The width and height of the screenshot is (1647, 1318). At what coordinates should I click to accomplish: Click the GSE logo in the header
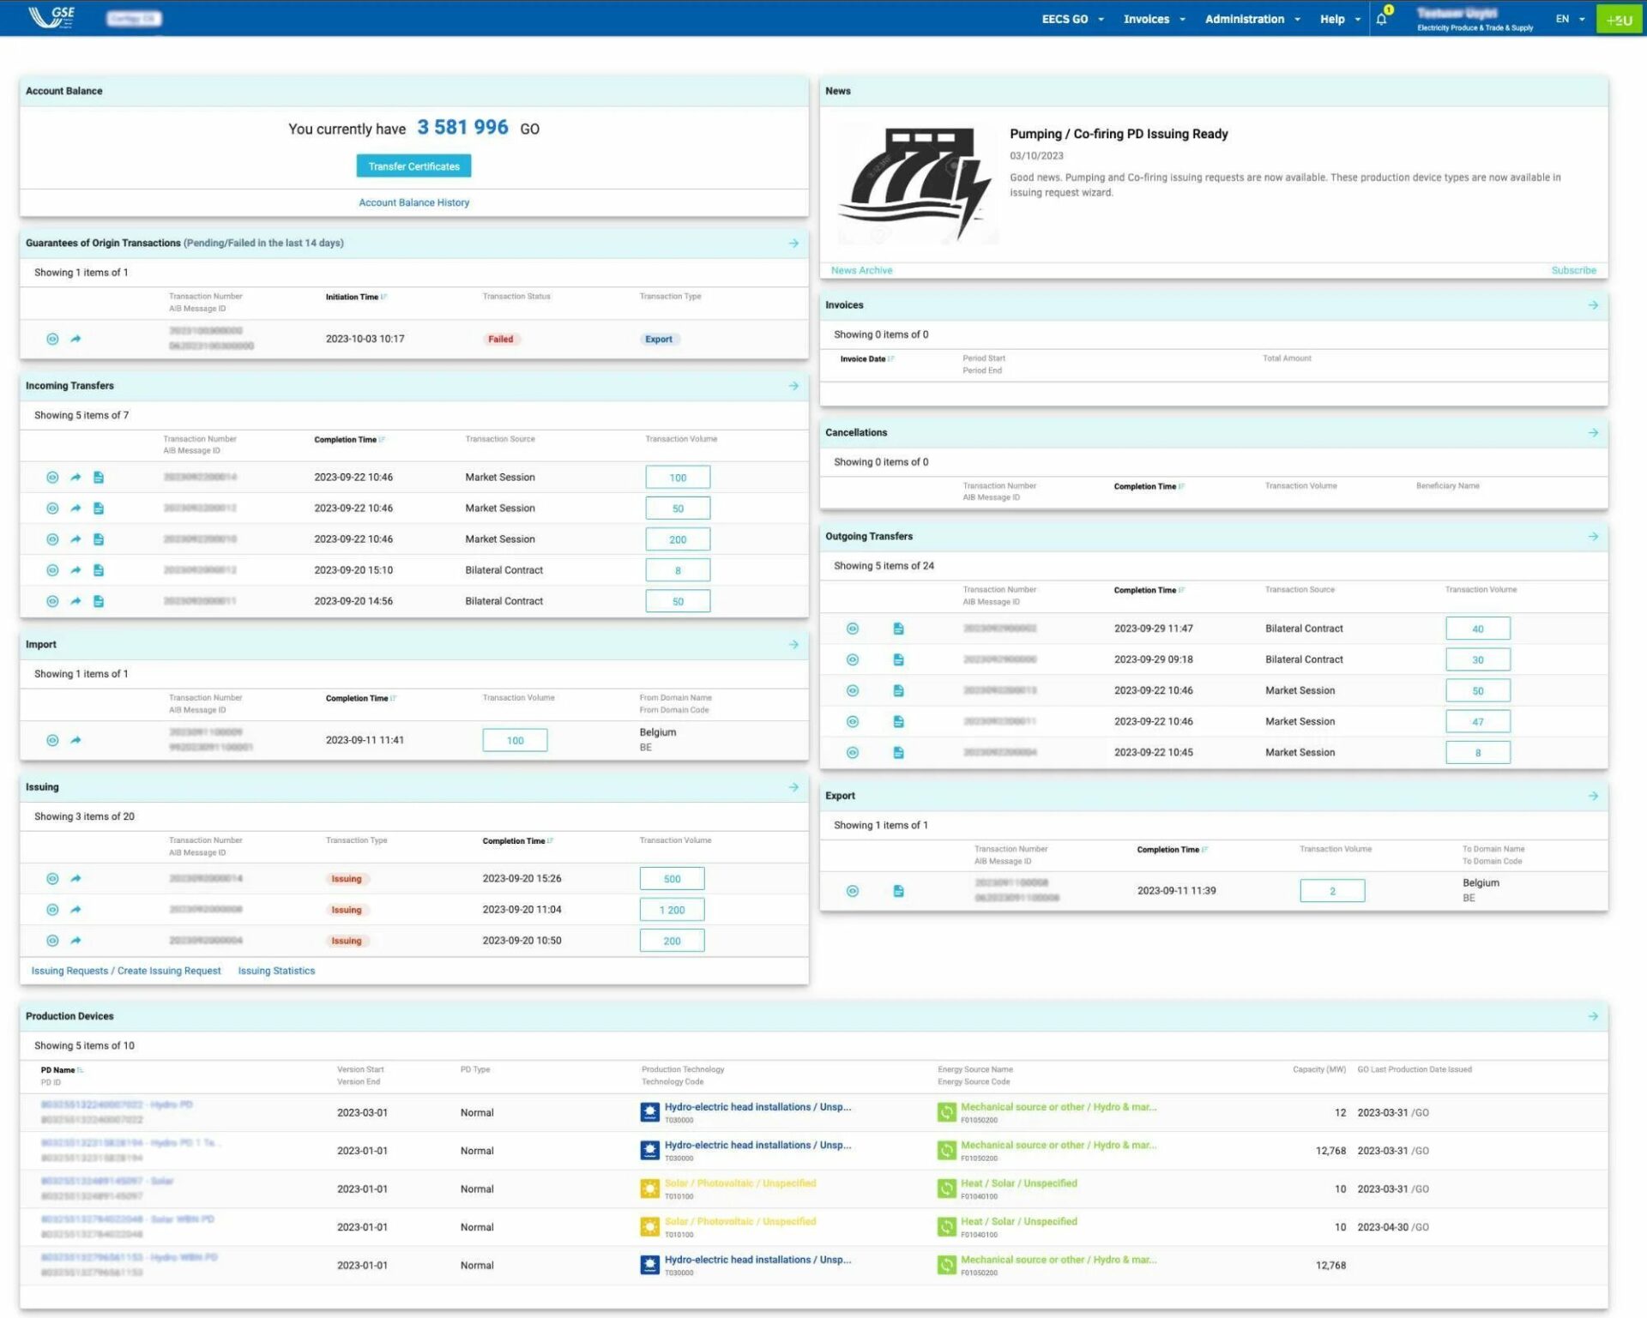pos(51,17)
